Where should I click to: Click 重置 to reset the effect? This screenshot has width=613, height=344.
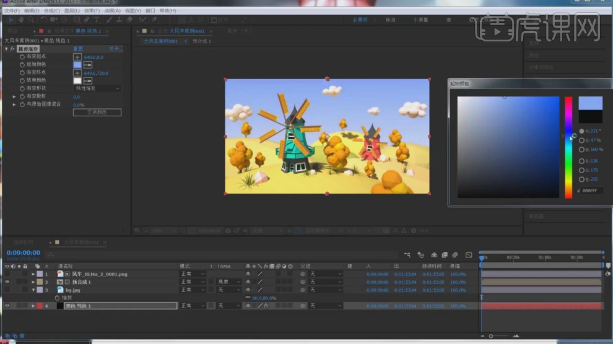pyautogui.click(x=78, y=49)
